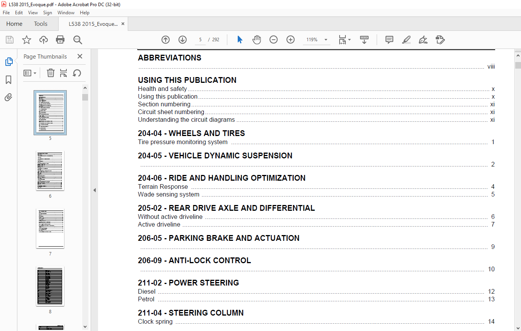Open the File menu
Image resolution: width=521 pixels, height=331 pixels.
click(x=6, y=13)
